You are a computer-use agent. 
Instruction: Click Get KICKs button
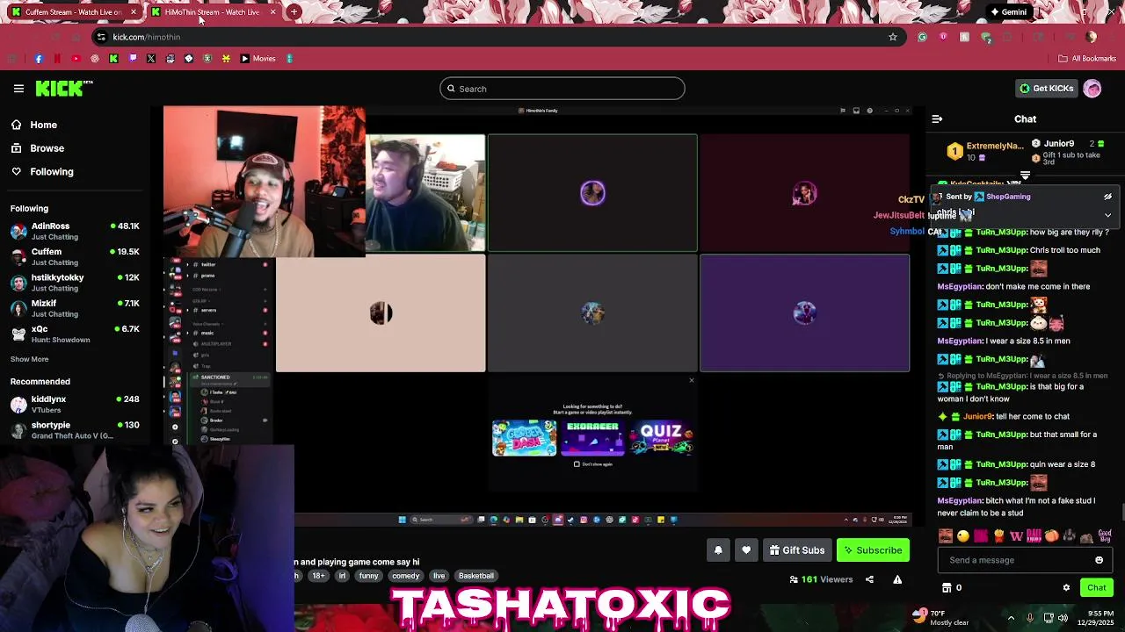[x=1046, y=89]
